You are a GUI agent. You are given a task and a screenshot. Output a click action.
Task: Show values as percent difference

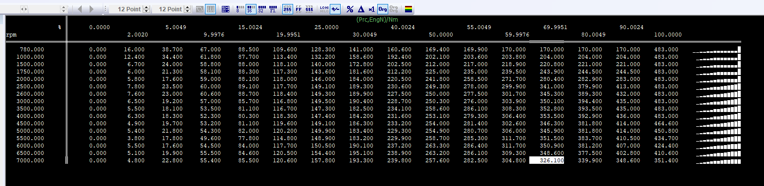(x=350, y=9)
